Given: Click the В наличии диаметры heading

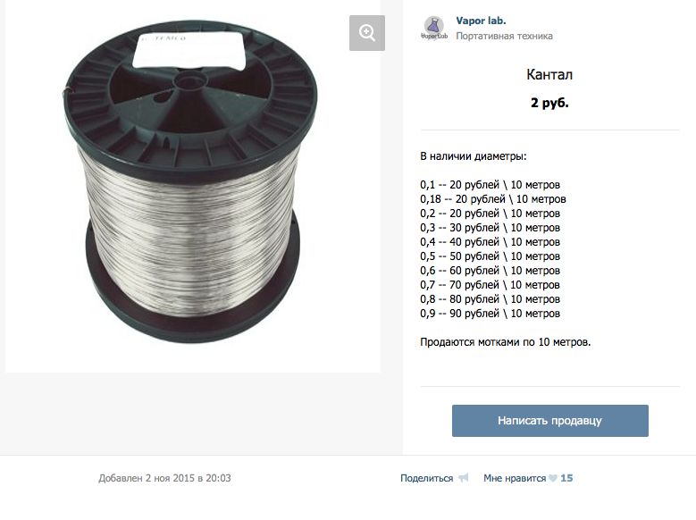Looking at the screenshot, I should (474, 156).
